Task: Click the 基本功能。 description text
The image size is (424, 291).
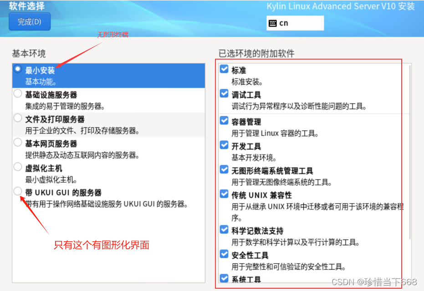Action: coord(41,82)
